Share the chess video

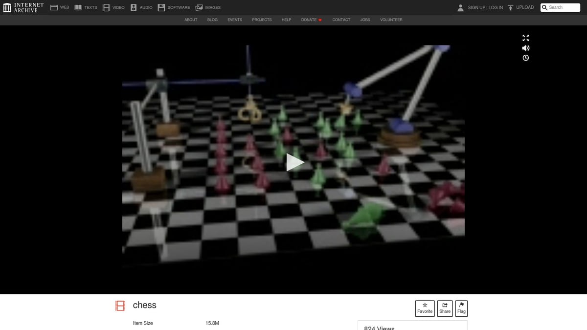coord(445,308)
